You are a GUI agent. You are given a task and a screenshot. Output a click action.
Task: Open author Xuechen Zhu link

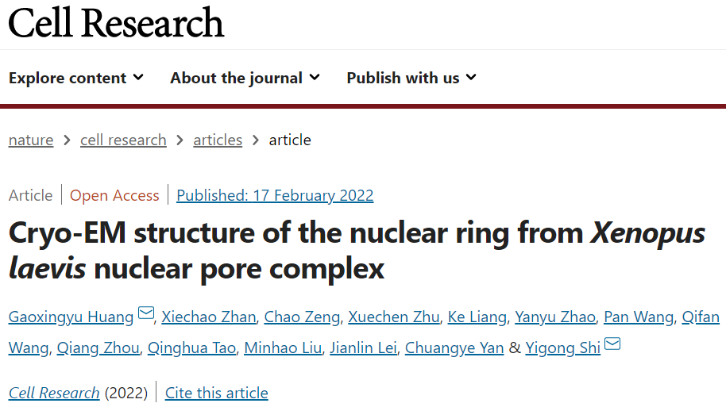[393, 317]
